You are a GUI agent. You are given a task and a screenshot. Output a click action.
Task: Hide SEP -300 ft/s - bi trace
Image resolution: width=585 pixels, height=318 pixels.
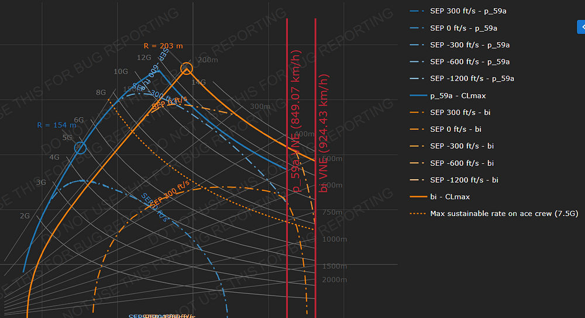pyautogui.click(x=452, y=146)
